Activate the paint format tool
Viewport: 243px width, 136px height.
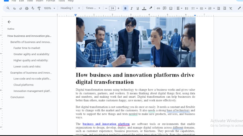coord(39,8)
